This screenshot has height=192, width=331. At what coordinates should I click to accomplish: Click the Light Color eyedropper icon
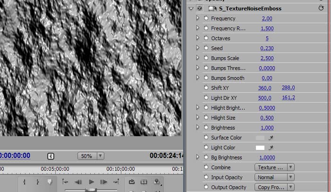tap(272, 148)
